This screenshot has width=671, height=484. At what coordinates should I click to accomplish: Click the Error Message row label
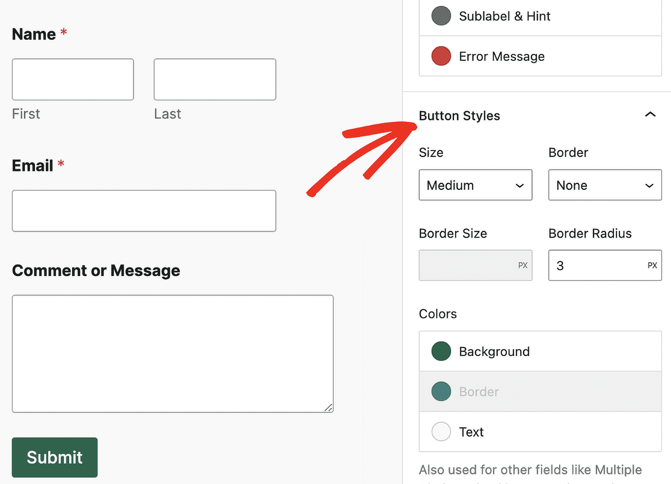tap(502, 56)
